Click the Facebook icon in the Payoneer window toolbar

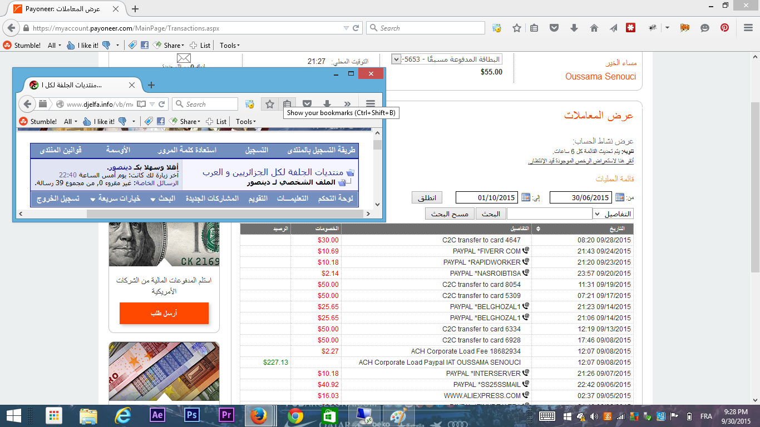(x=145, y=46)
